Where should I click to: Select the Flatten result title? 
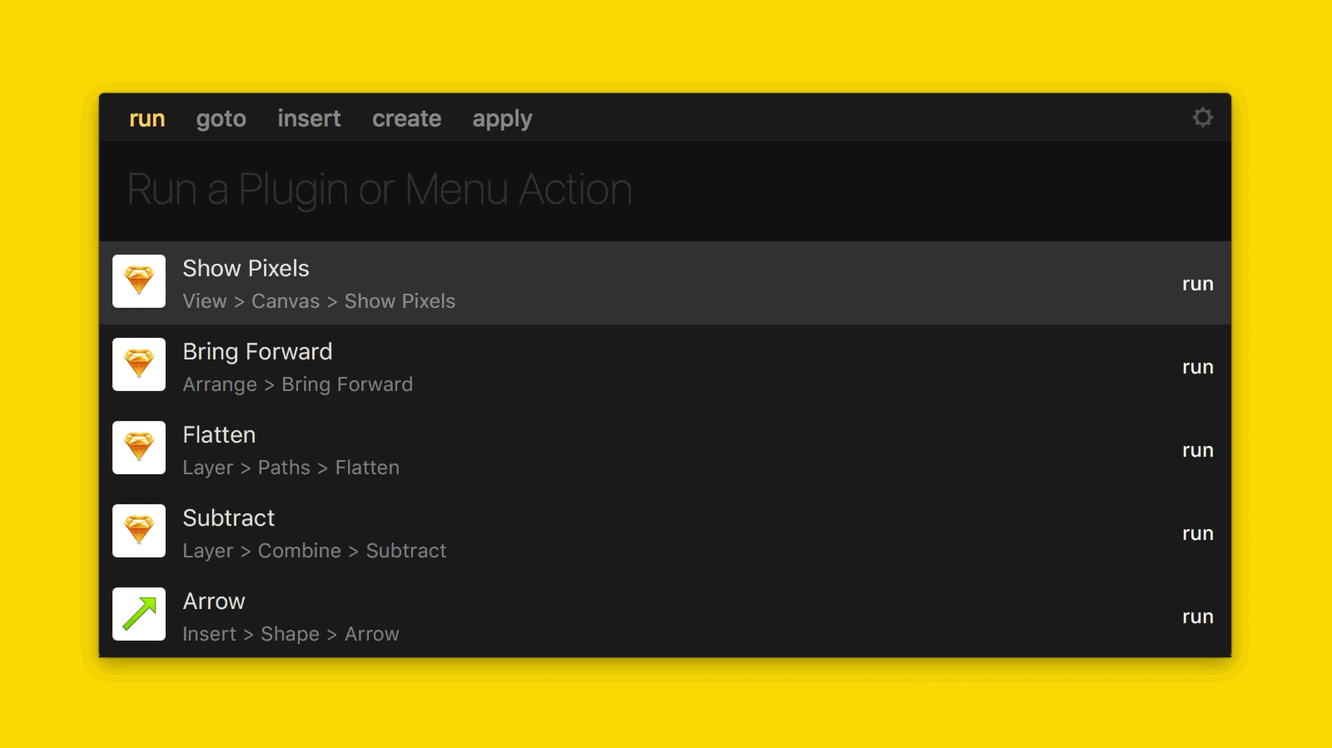(219, 434)
